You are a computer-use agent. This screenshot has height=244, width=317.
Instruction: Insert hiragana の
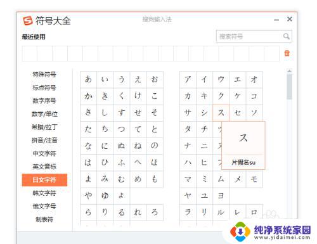155,146
